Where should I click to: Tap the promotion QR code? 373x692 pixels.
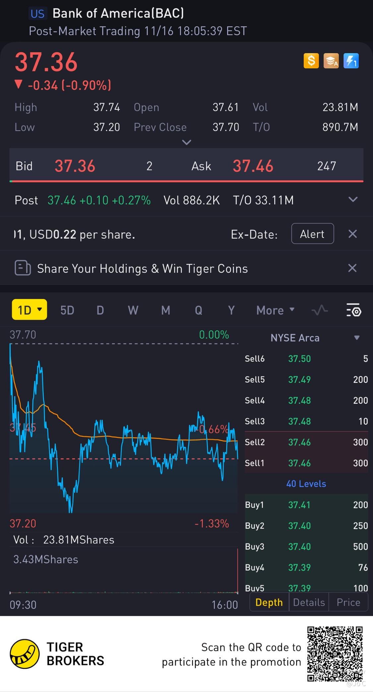tap(335, 654)
